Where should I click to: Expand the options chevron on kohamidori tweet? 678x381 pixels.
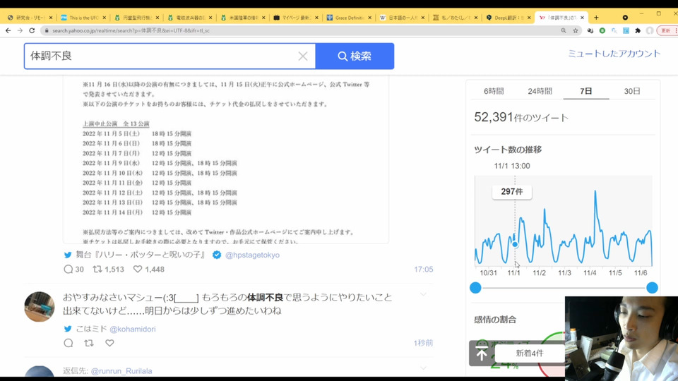[x=423, y=295]
